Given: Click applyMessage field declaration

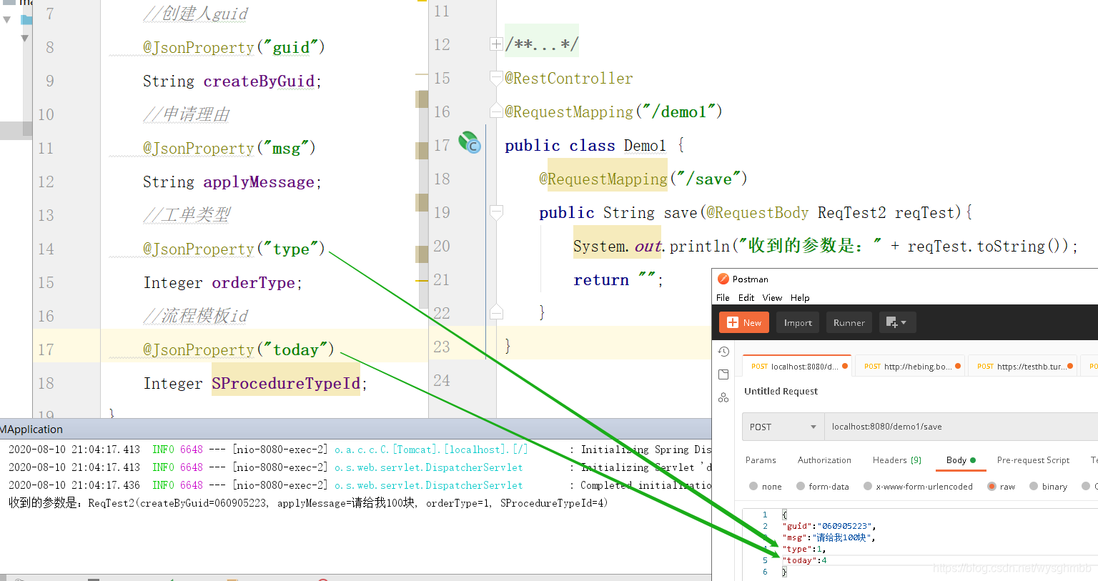Looking at the screenshot, I should click(232, 182).
